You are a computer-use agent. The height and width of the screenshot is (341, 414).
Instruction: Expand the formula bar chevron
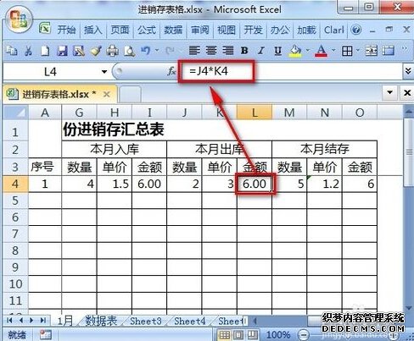(408, 71)
